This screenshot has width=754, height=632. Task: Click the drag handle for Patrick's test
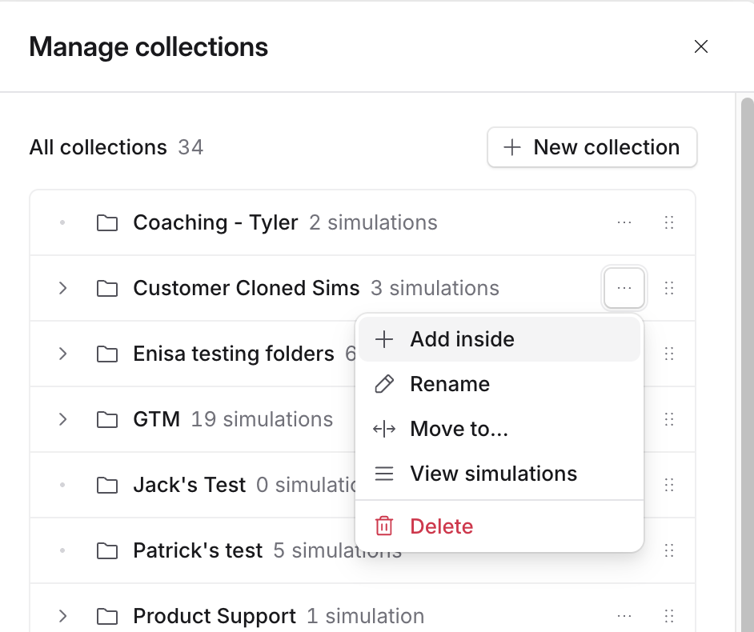[x=669, y=550]
